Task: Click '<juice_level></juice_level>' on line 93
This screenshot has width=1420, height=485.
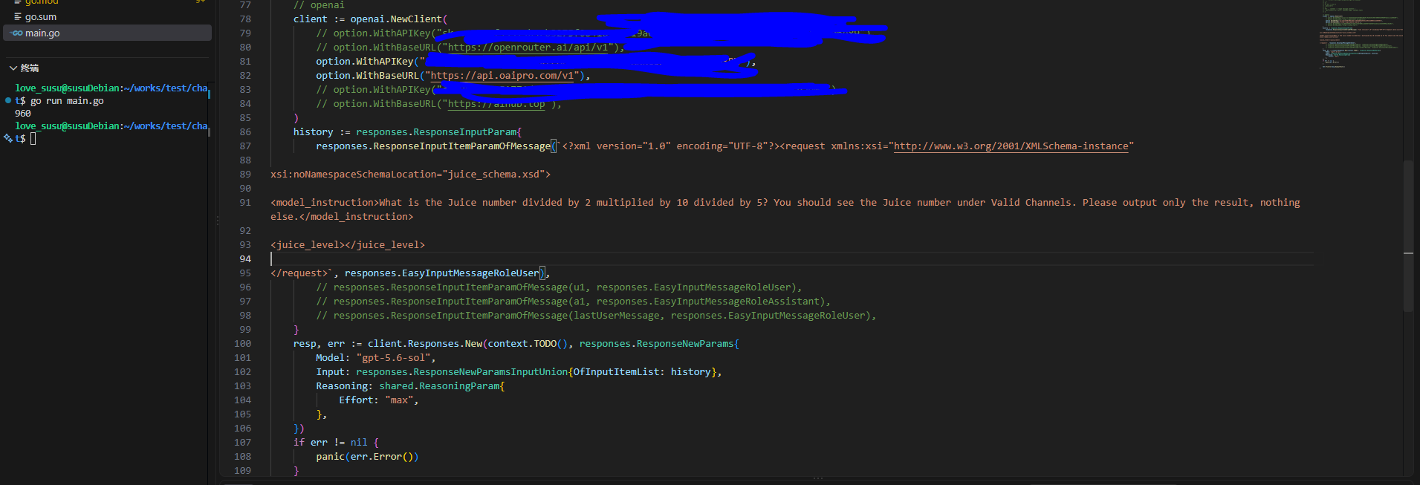Action: click(348, 244)
